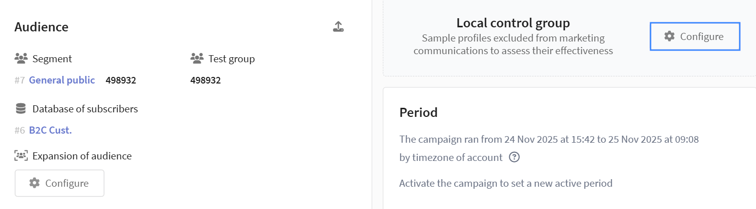The width and height of the screenshot is (756, 209).
Task: Click gear icon beside Local control group
Action: [x=669, y=36]
